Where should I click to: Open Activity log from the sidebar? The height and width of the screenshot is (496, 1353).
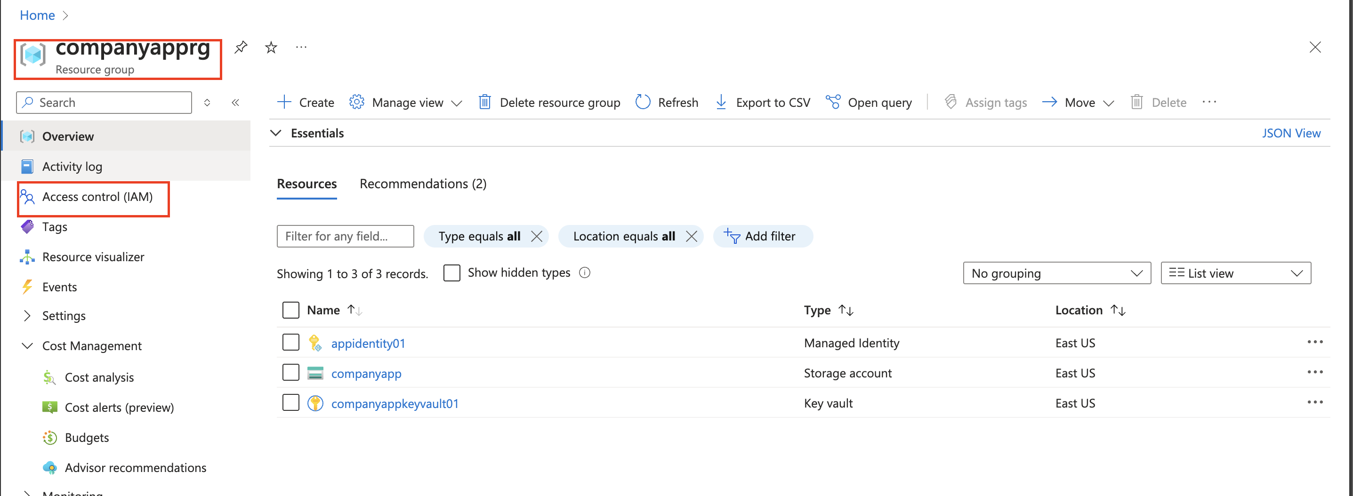tap(126, 167)
